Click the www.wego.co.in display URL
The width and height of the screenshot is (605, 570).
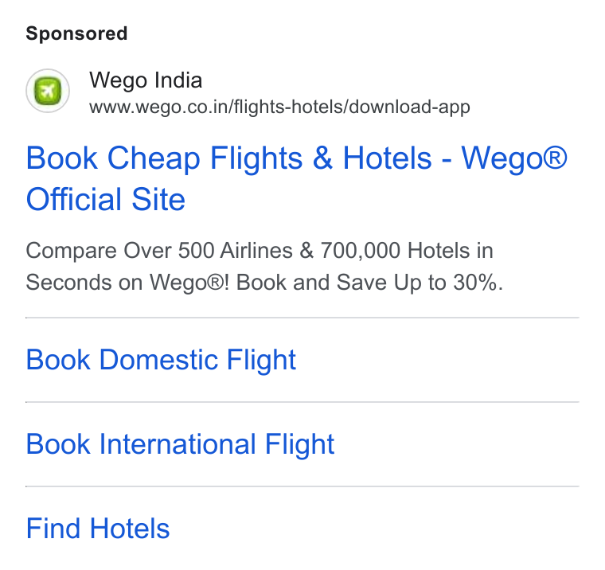point(279,107)
